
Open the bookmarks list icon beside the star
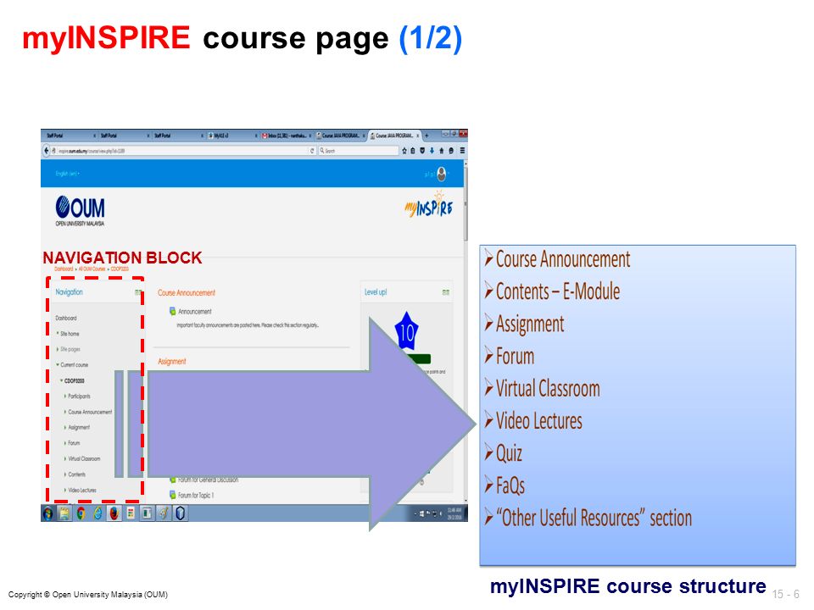[x=413, y=151]
